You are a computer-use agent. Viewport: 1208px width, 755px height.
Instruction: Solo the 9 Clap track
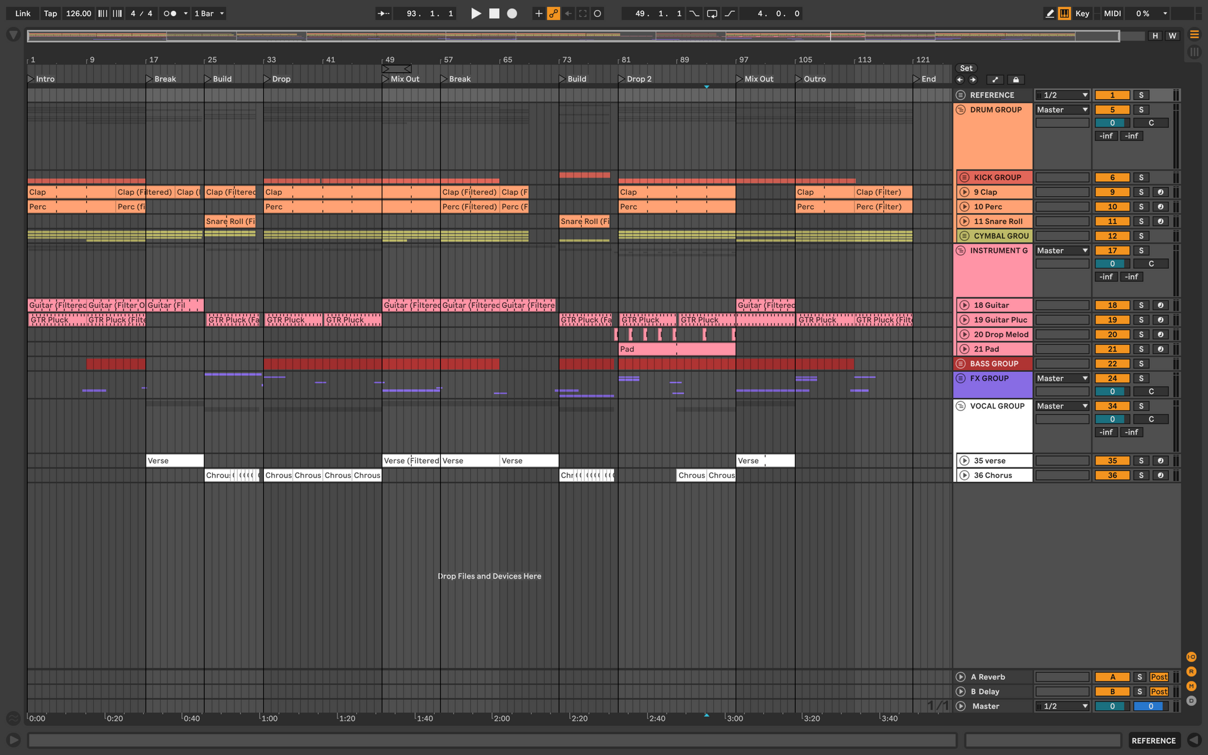1141,192
